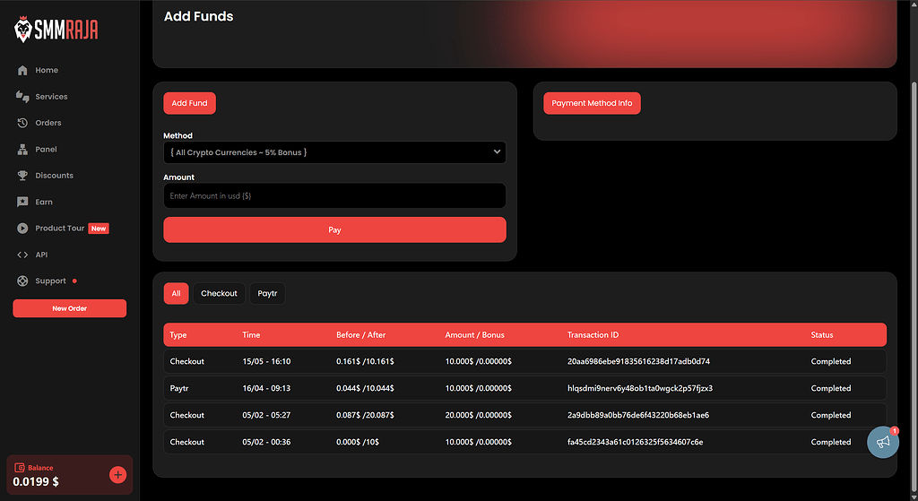Open the Panel page link
This screenshot has width=918, height=501.
pos(46,150)
